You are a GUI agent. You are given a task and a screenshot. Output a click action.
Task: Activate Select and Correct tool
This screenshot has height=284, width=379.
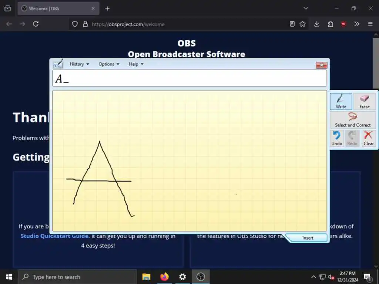pos(353,120)
